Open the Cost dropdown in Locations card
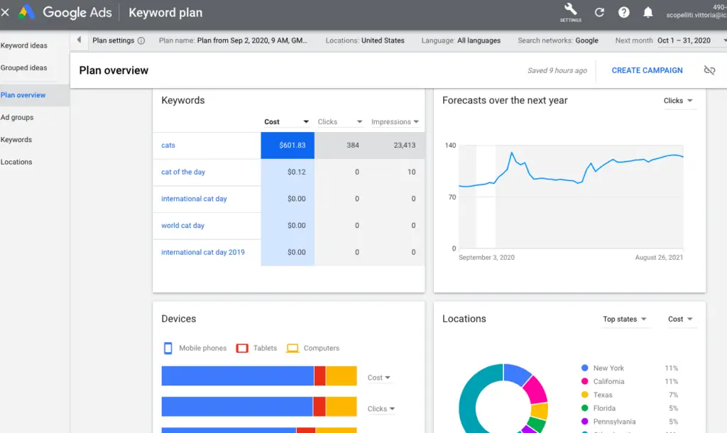 (680, 319)
